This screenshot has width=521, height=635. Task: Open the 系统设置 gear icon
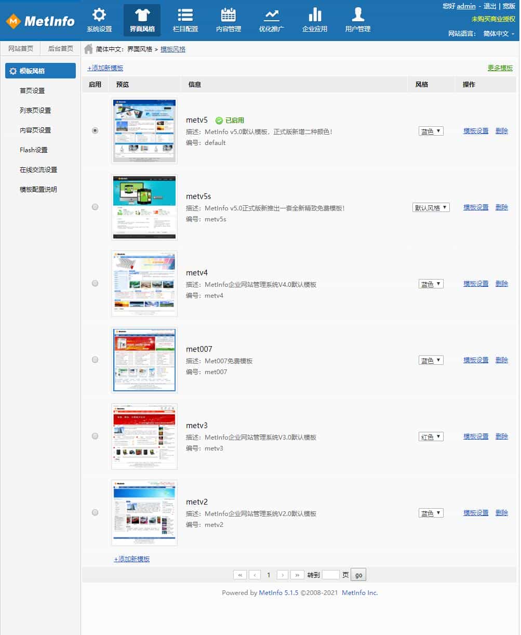(99, 15)
